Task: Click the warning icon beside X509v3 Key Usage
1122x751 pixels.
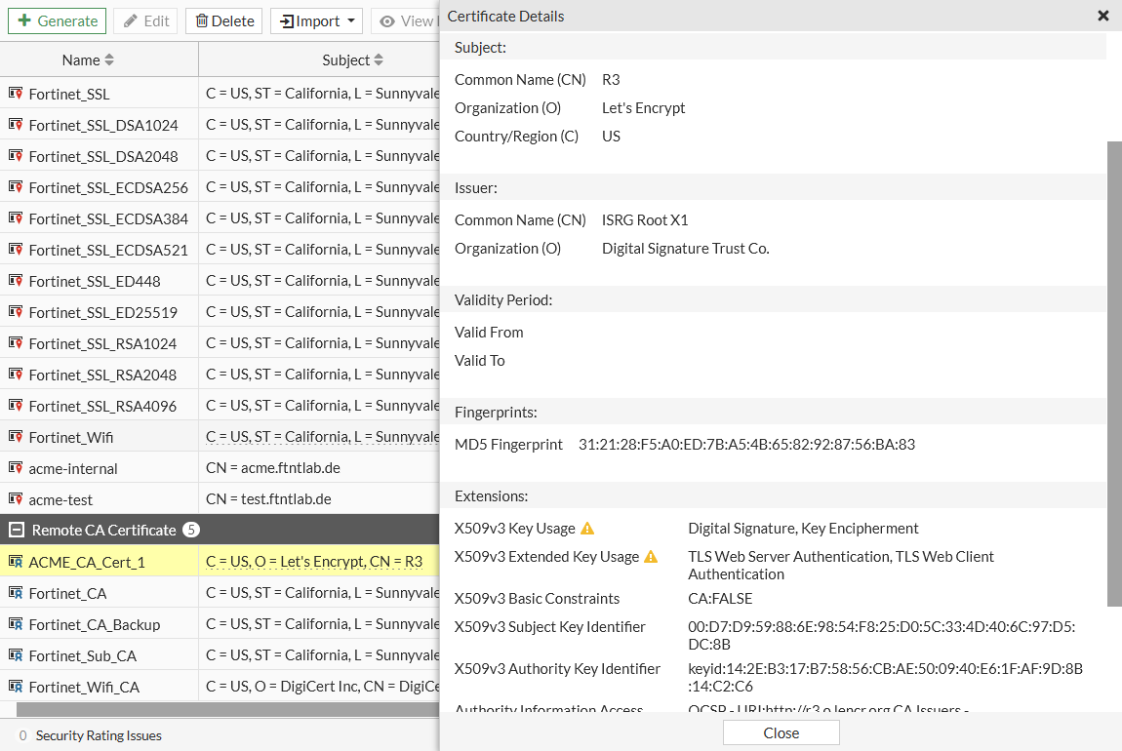Action: 586,529
